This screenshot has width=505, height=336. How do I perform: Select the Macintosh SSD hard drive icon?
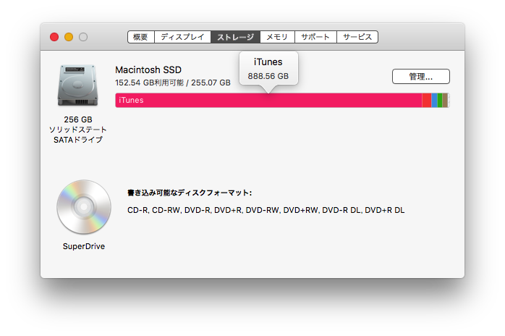pyautogui.click(x=78, y=85)
